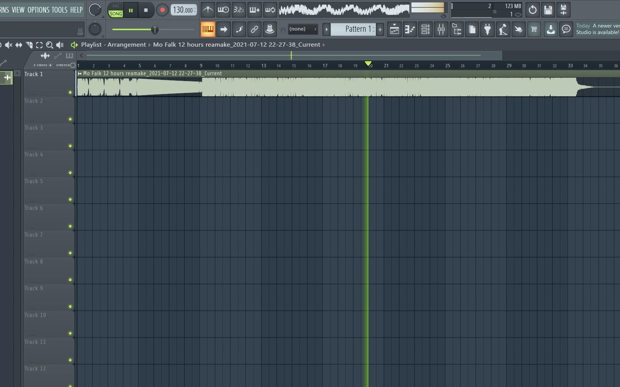Open the TOOLS menu
The width and height of the screenshot is (620, 387).
coord(59,10)
